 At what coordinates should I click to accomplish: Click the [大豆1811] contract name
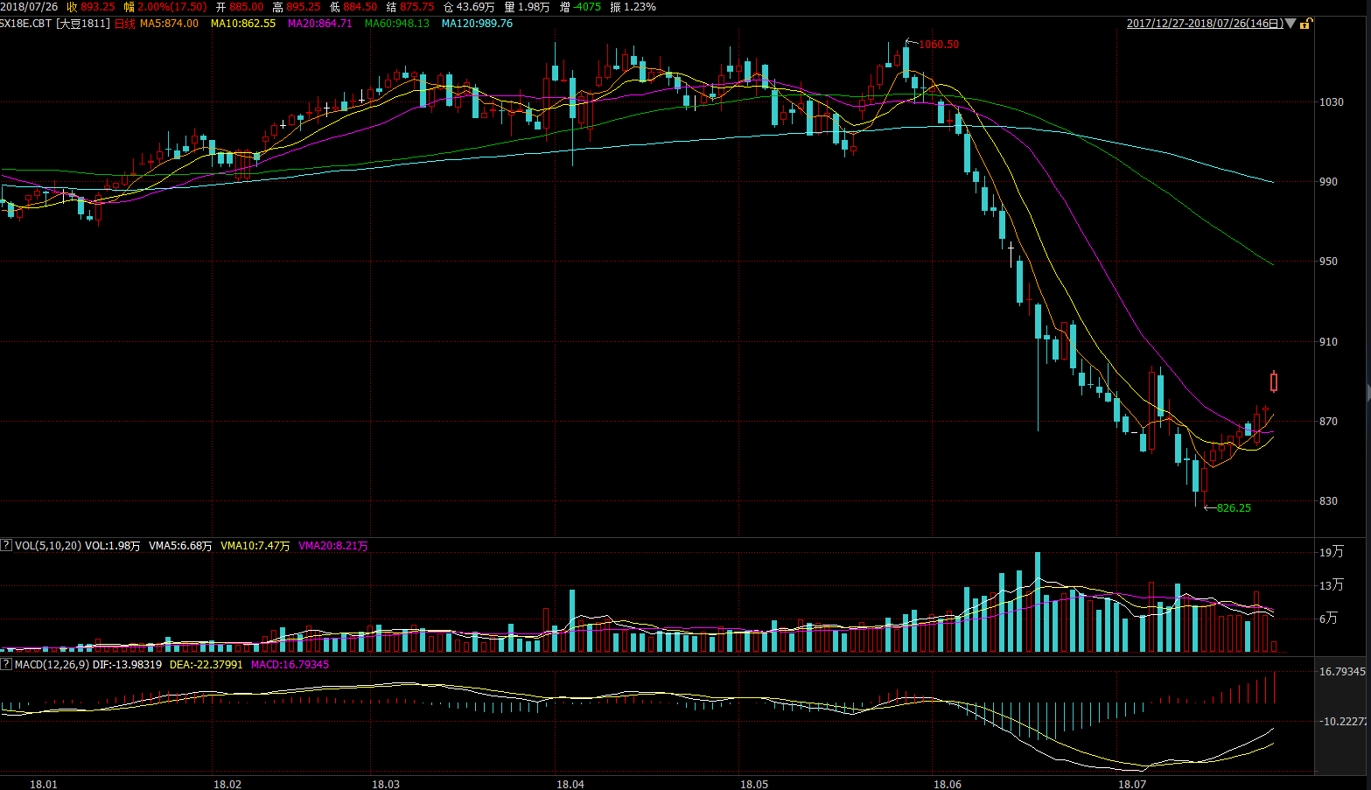(x=83, y=24)
